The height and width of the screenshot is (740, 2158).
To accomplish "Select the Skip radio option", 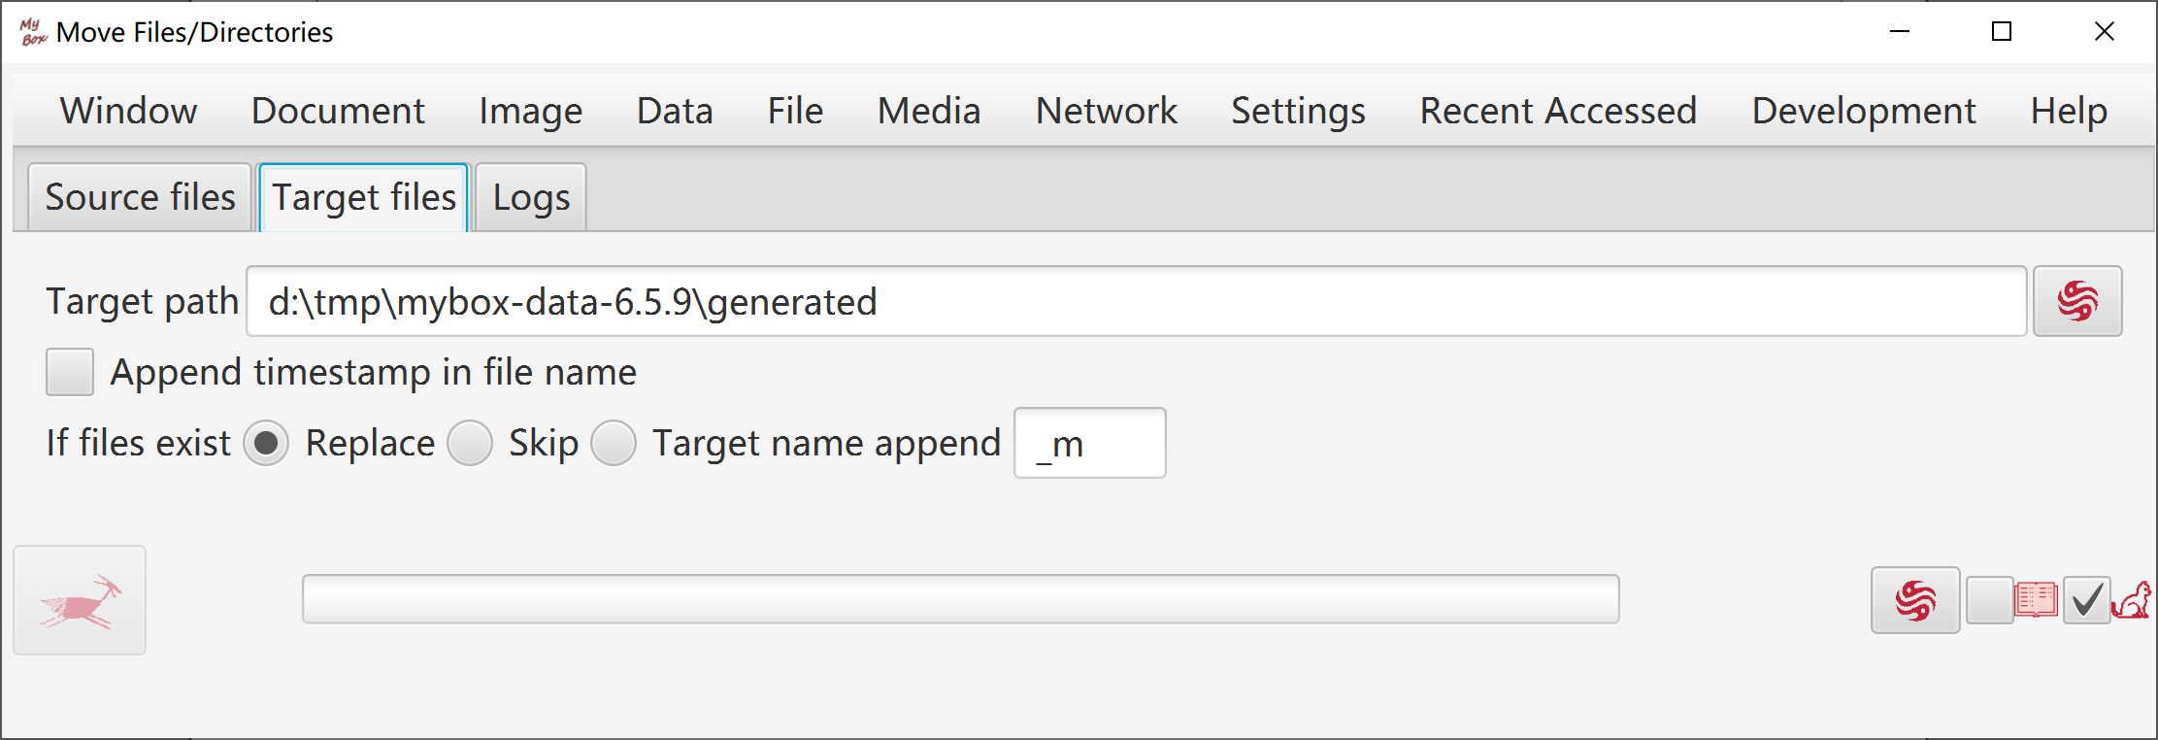I will point(470,444).
